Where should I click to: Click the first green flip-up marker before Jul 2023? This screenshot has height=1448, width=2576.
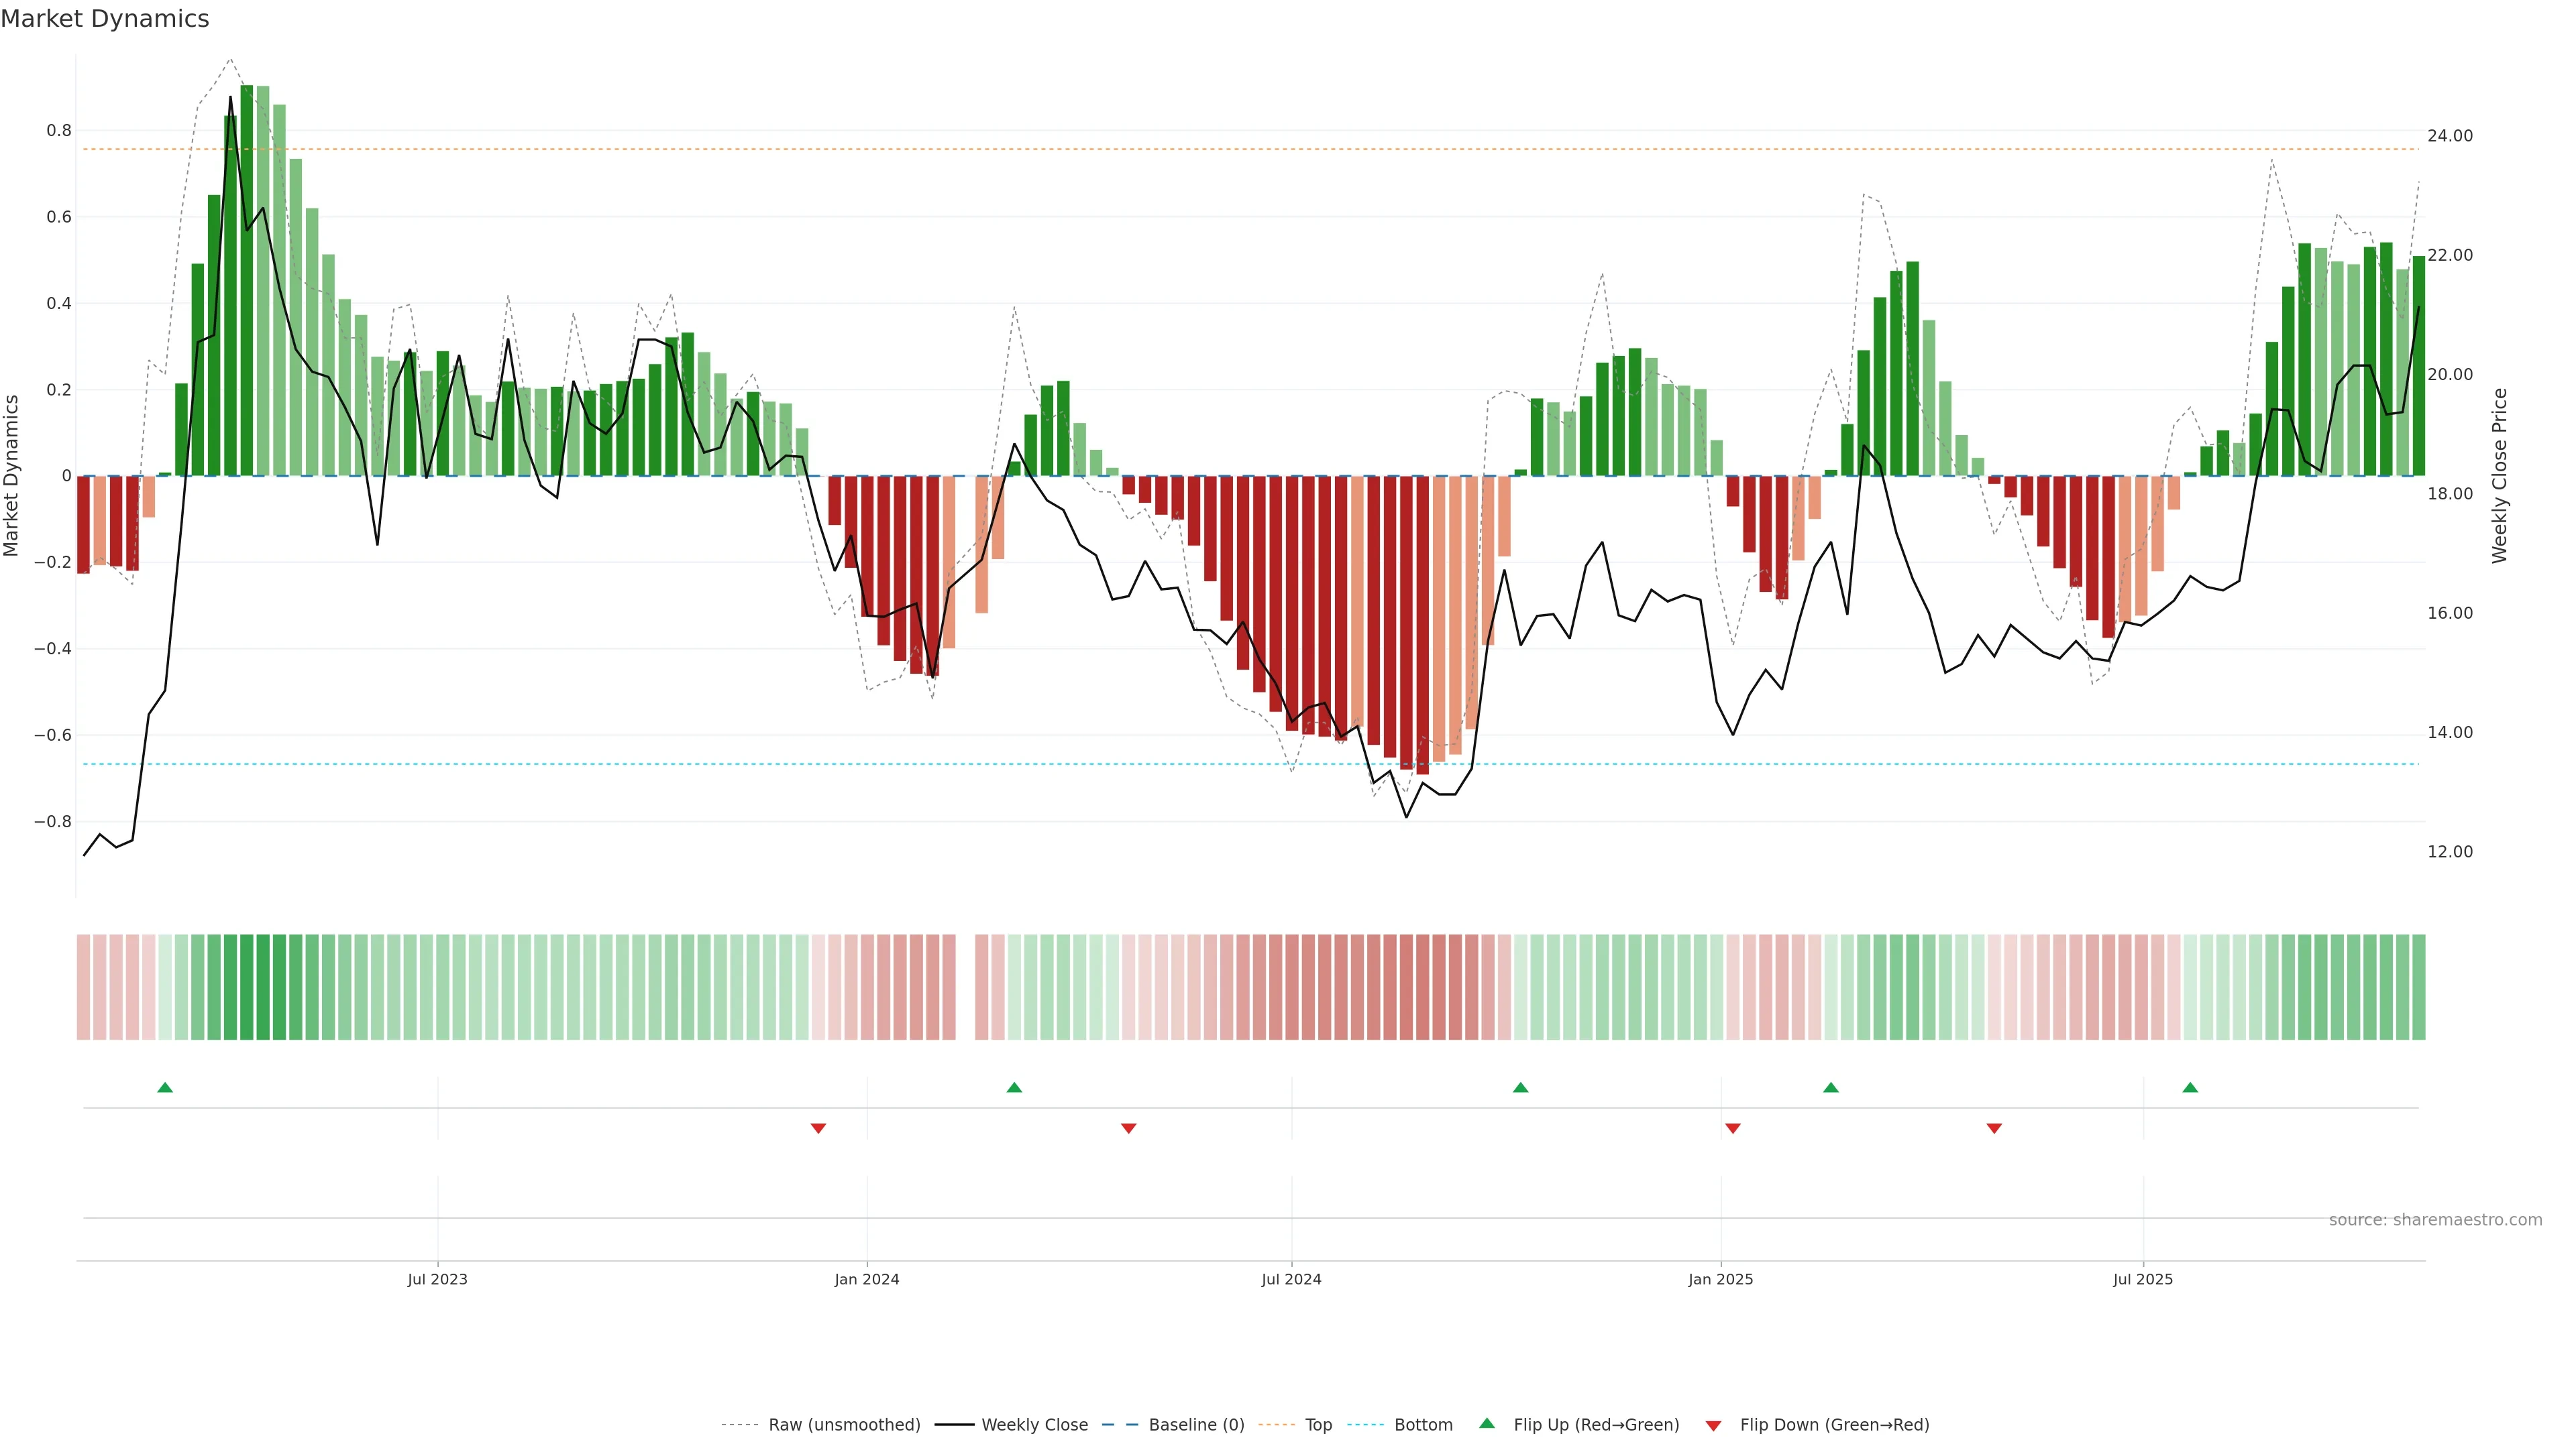(165, 1087)
